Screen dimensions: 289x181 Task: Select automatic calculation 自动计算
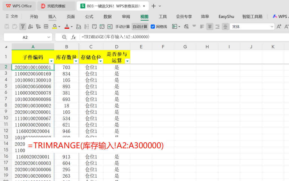140,27
